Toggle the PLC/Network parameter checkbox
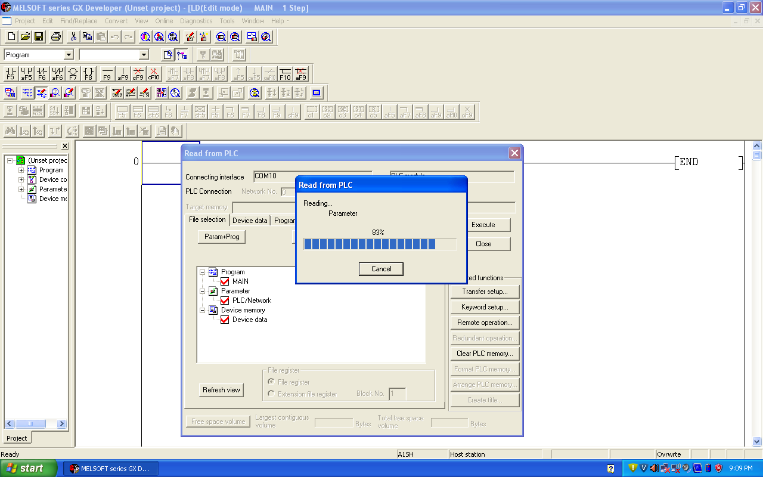Screen dimensions: 763x477 point(225,300)
